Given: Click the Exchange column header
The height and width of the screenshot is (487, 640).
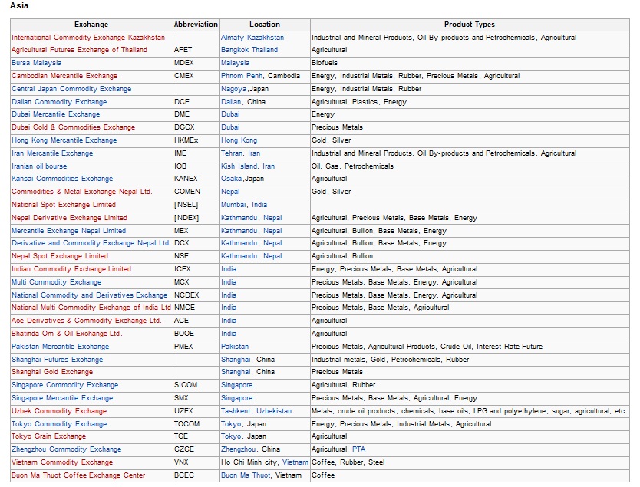Looking at the screenshot, I should click(x=91, y=25).
